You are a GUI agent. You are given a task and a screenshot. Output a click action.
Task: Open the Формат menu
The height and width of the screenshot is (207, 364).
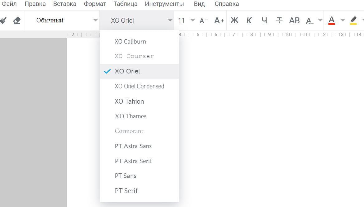(x=95, y=4)
